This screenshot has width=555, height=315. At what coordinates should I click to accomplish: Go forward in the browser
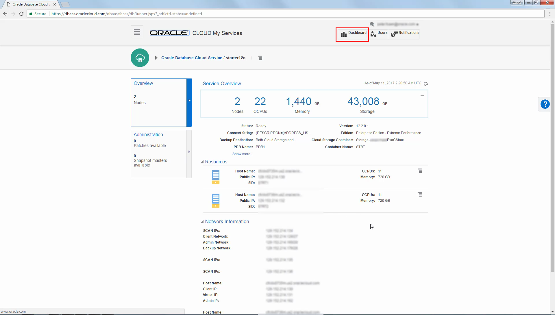13,14
